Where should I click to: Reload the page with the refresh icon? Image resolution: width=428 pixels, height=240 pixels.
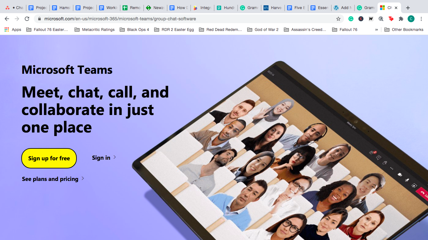click(x=27, y=19)
